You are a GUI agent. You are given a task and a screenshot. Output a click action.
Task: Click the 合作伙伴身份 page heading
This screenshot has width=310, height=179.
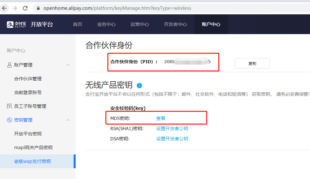109,45
